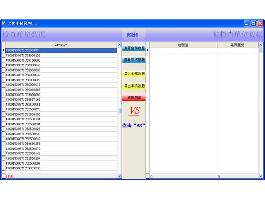Click the row indicator arrow in right grid
Image resolution: width=265 pixels, height=199 pixels.
148,50
